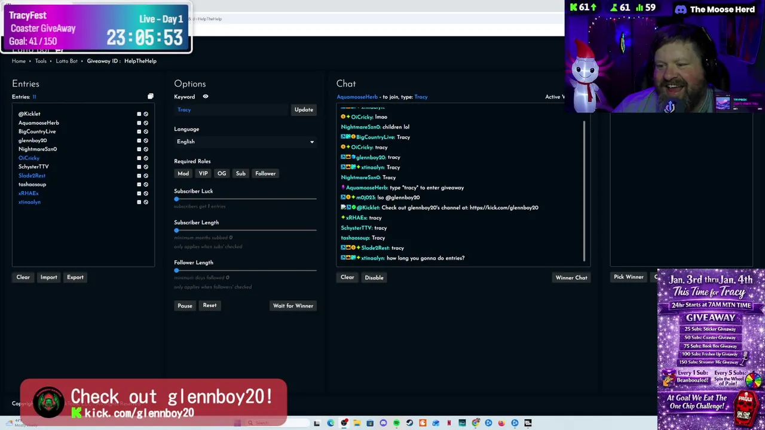Ban AquamooseHerb using the ban icon
Screen dimensions: 765x430
146,123
